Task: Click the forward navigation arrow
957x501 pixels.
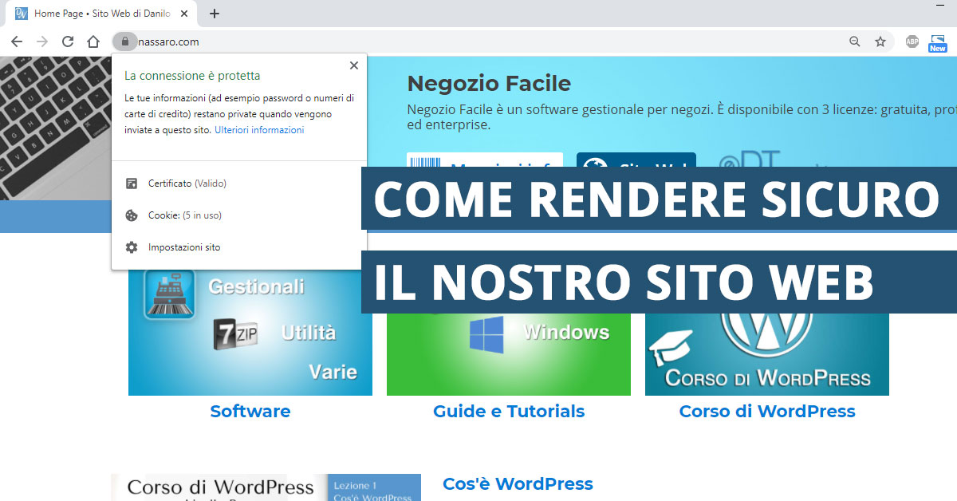Action: [x=42, y=41]
